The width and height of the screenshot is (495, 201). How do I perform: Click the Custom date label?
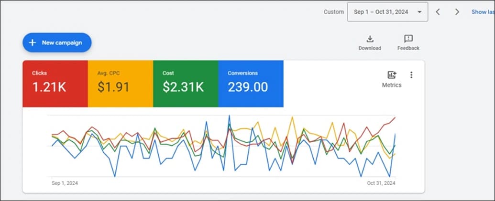tap(334, 12)
